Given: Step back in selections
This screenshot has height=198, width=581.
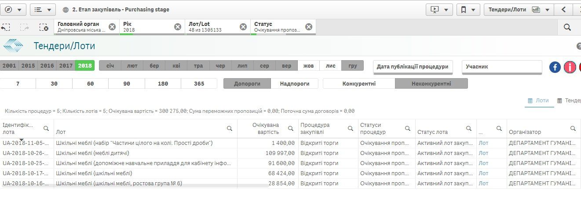Looking at the screenshot, I should click(x=6, y=27).
